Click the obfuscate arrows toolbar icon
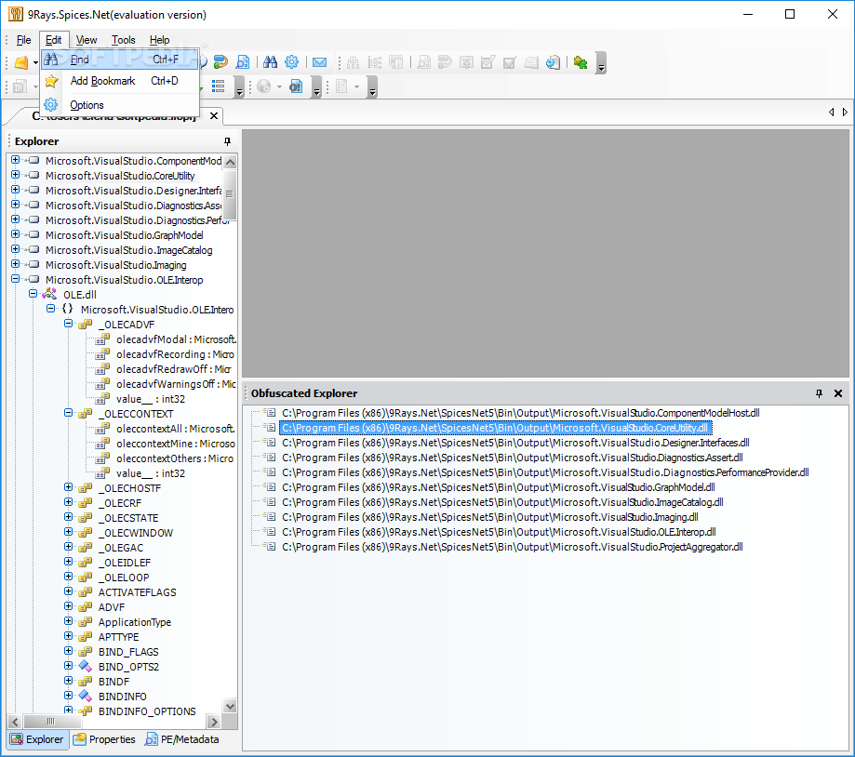 220,62
